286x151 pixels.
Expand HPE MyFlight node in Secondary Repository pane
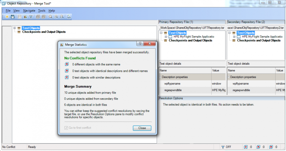point(234,37)
